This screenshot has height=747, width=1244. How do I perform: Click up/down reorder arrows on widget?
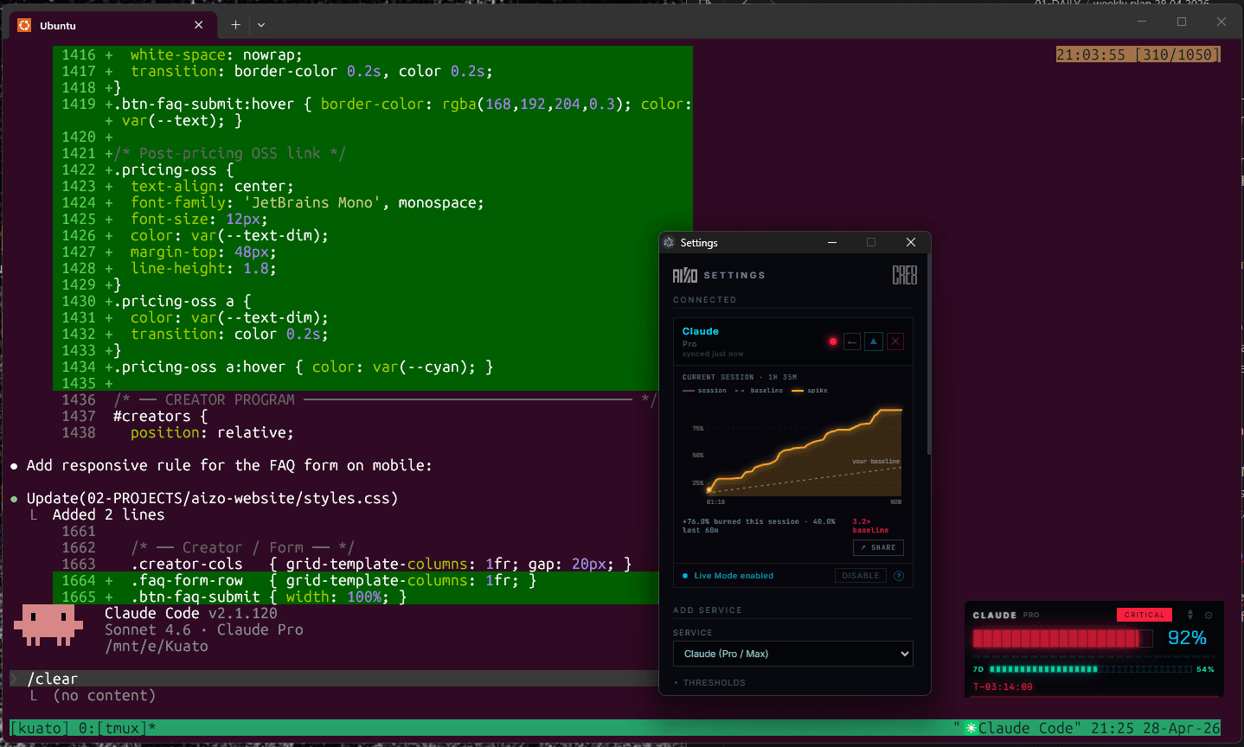1190,615
